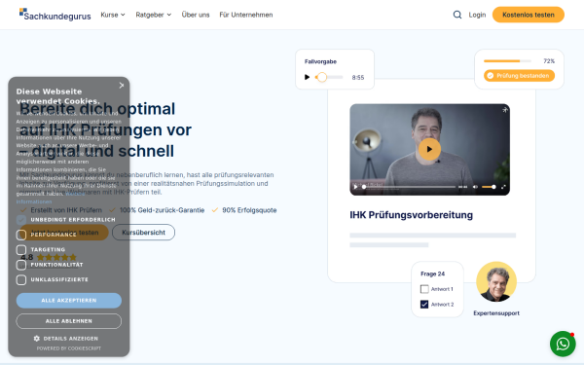Click the WhatsApp chat bubble
This screenshot has height=365, width=584.
pos(563,344)
